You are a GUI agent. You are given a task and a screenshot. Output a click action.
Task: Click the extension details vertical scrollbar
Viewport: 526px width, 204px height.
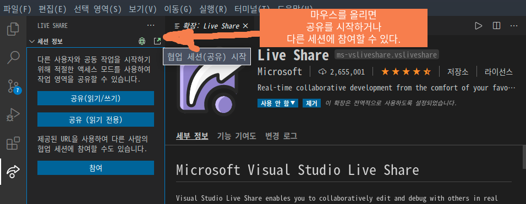(524, 157)
